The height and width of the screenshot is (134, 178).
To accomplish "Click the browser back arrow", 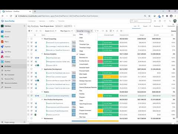I will (x=3, y=16).
